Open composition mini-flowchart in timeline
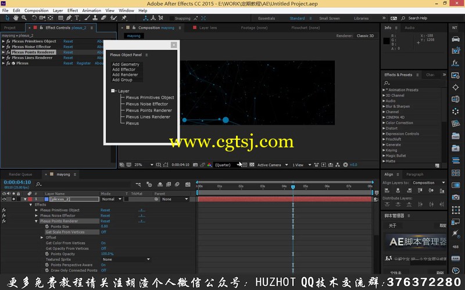This screenshot has width=465, height=290. (138, 184)
